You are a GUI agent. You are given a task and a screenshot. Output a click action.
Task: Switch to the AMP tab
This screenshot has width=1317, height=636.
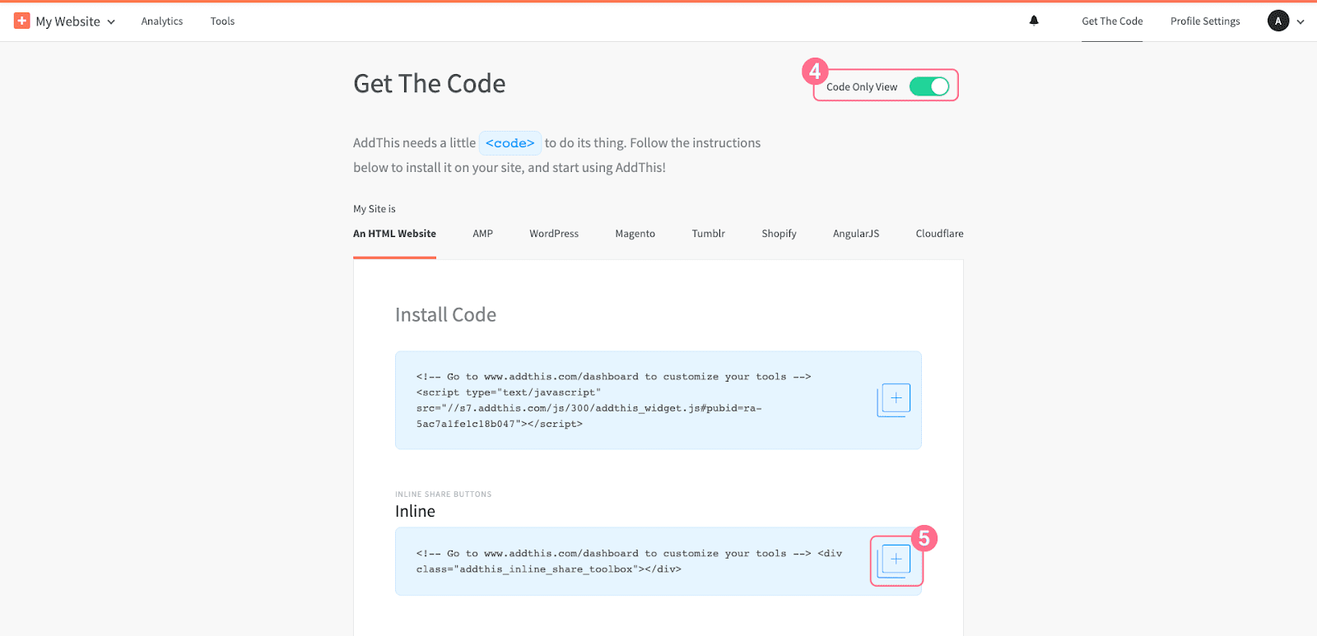[x=482, y=234]
